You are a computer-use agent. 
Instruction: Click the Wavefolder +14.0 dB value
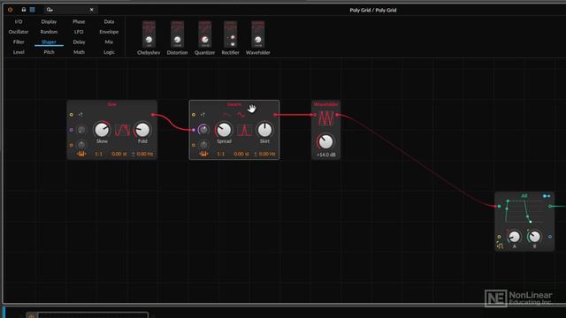tap(326, 155)
